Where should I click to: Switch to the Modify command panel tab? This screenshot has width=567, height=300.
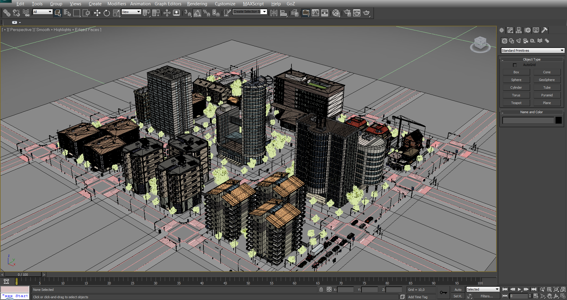[x=510, y=30]
